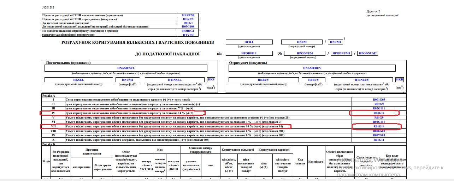The height and width of the screenshot is (181, 454).
Task: Click the HKSEL supplier tax number field
Action: pyautogui.click(x=78, y=80)
